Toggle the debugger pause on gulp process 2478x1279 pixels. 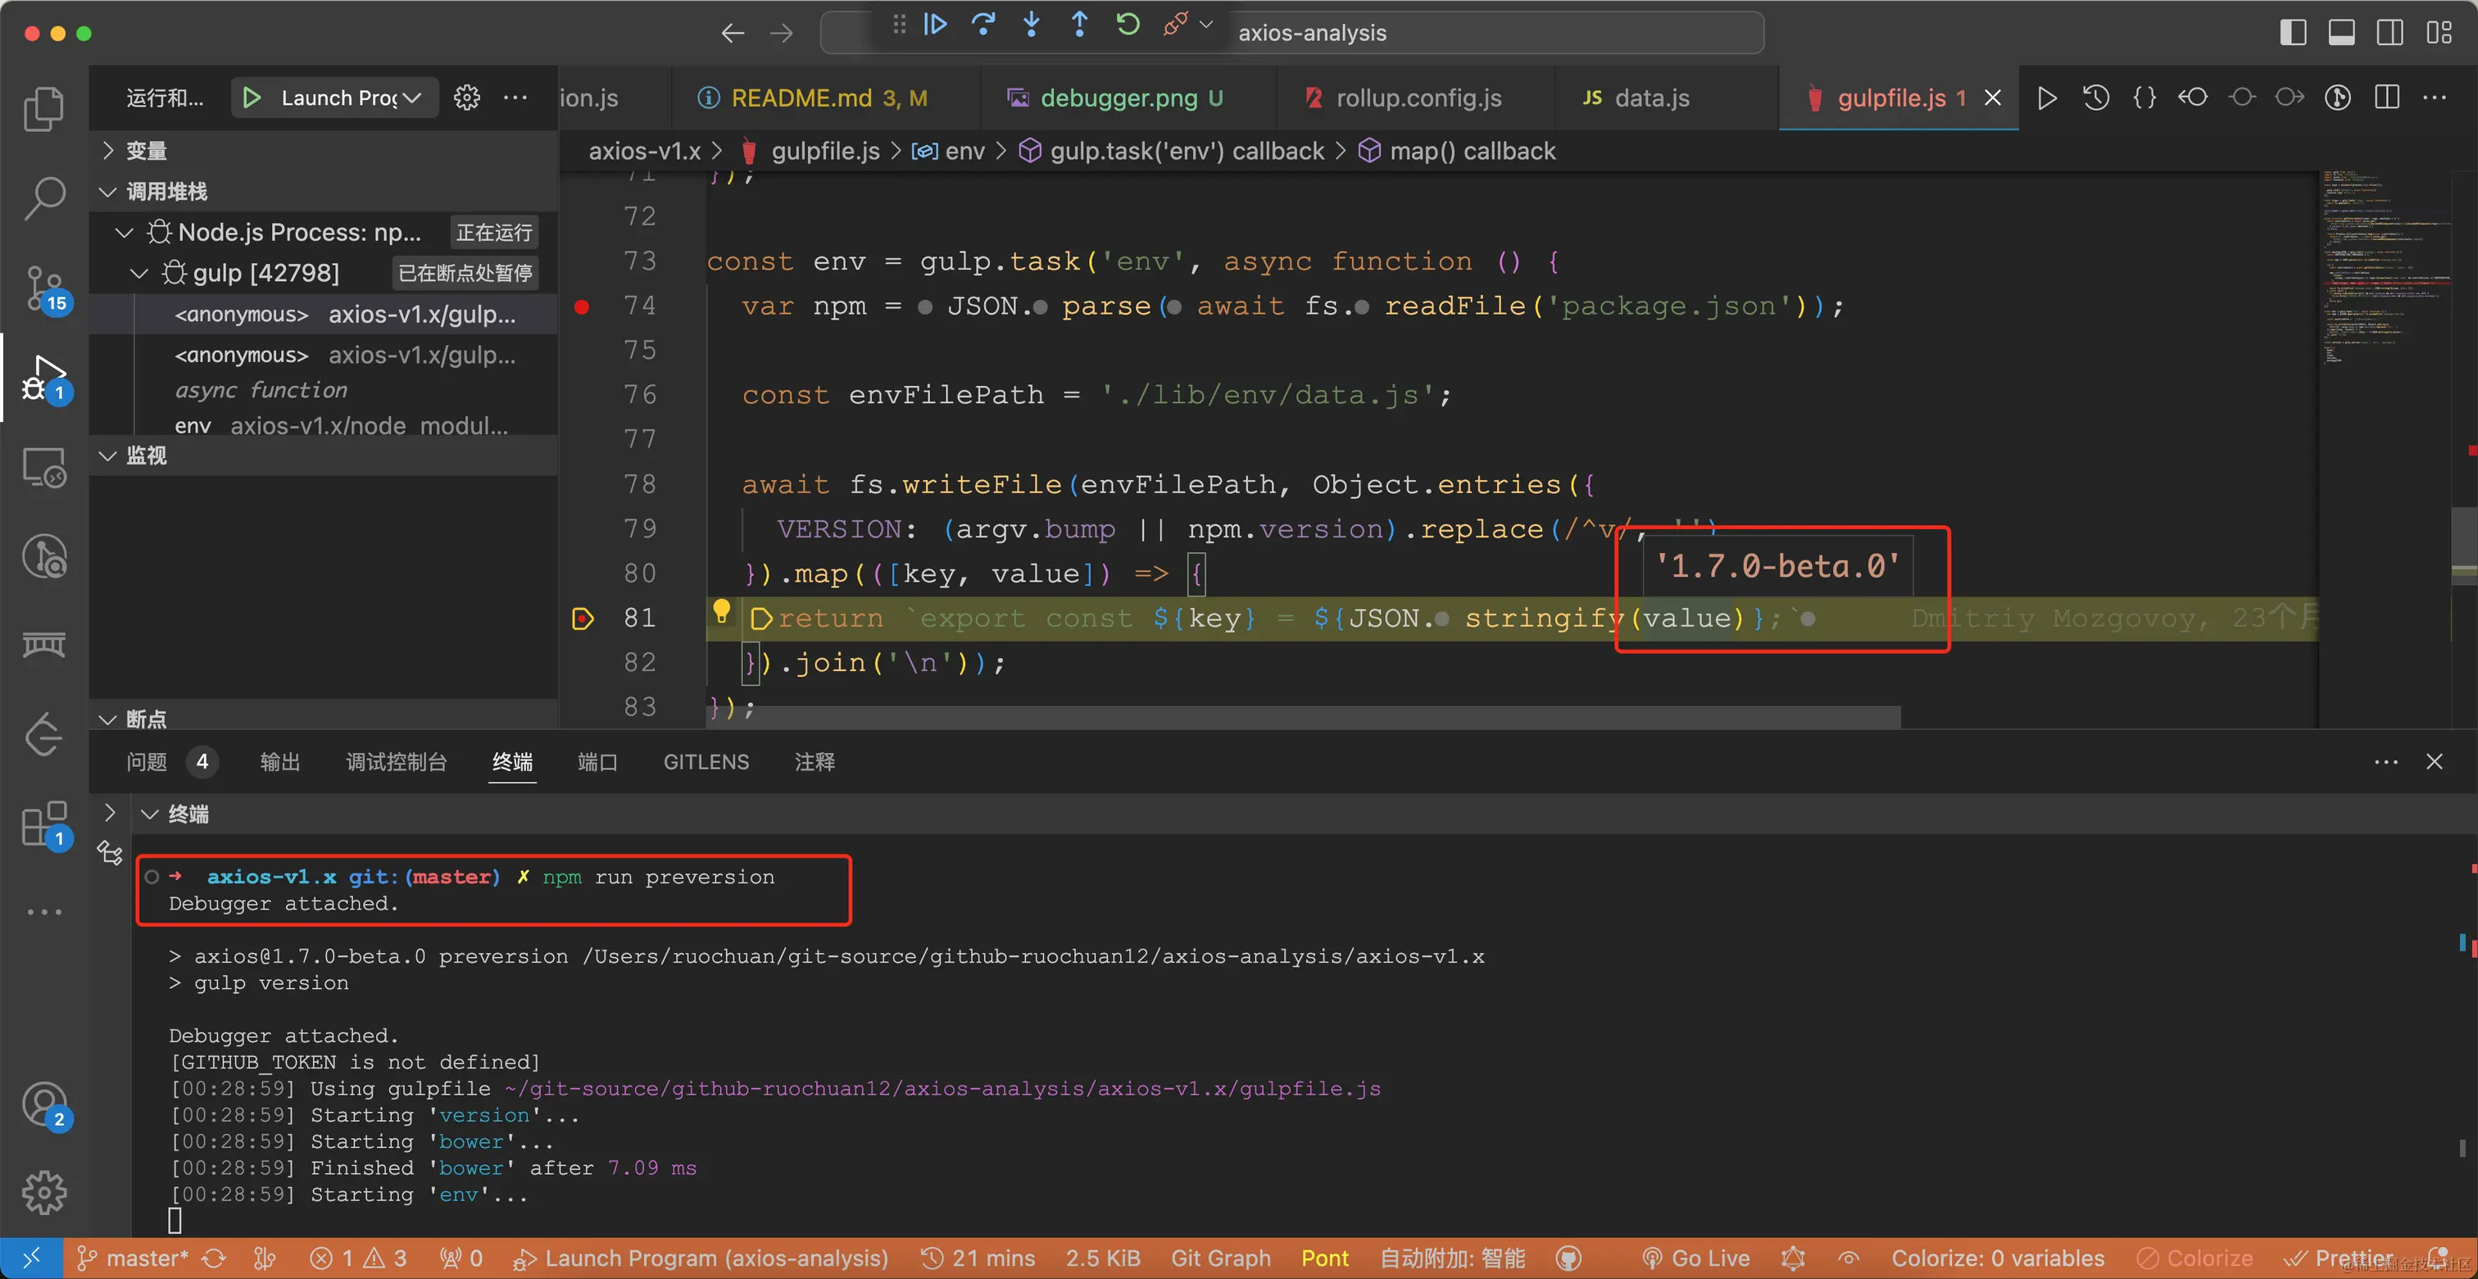click(x=940, y=31)
